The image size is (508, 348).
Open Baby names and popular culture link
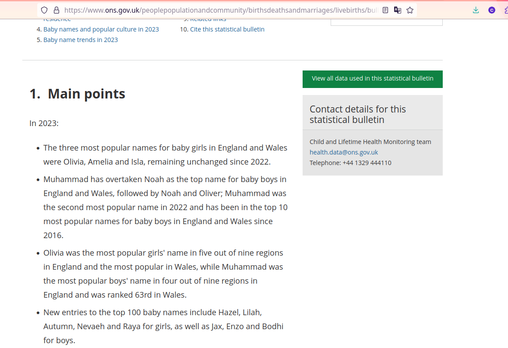pyautogui.click(x=101, y=29)
